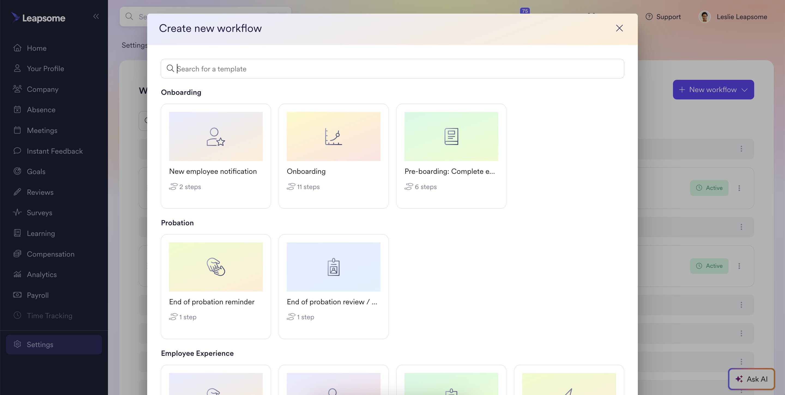The height and width of the screenshot is (395, 785).
Task: Open the three-dot menu beside first Active badge
Action: [x=739, y=188]
